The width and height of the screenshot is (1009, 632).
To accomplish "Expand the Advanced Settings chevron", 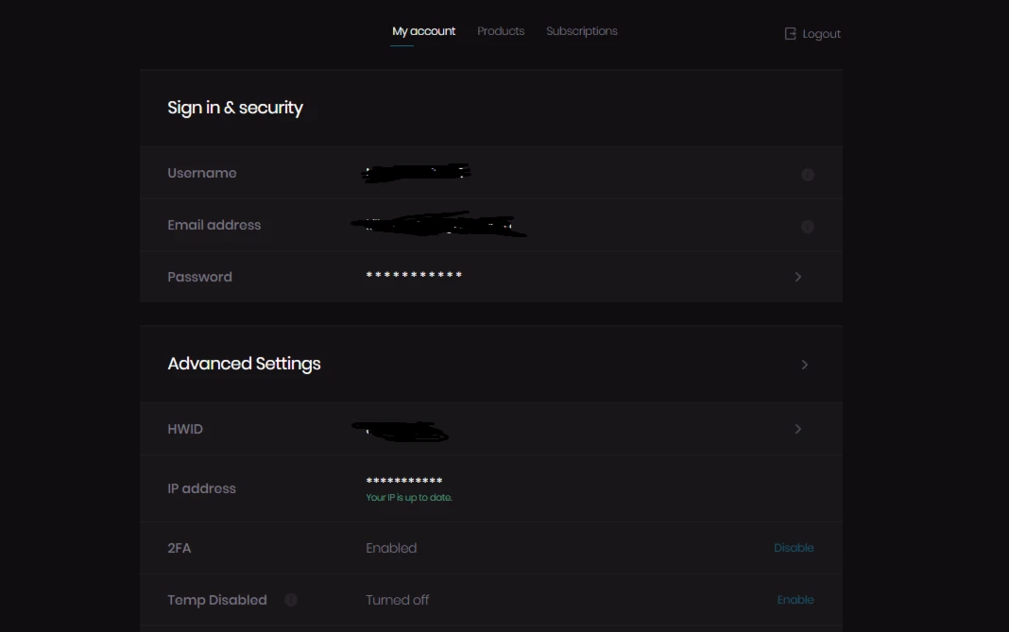I will [805, 365].
